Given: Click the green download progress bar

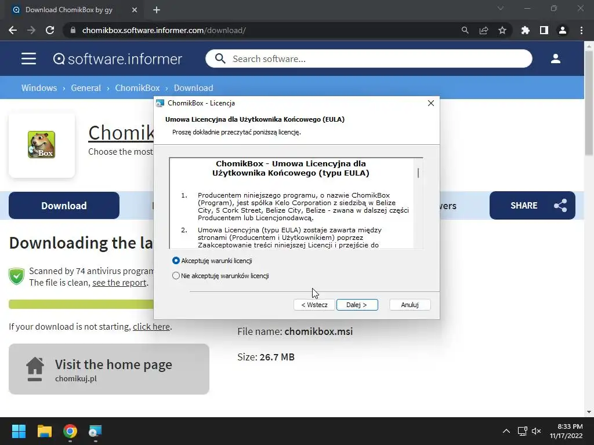Looking at the screenshot, I should point(81,304).
